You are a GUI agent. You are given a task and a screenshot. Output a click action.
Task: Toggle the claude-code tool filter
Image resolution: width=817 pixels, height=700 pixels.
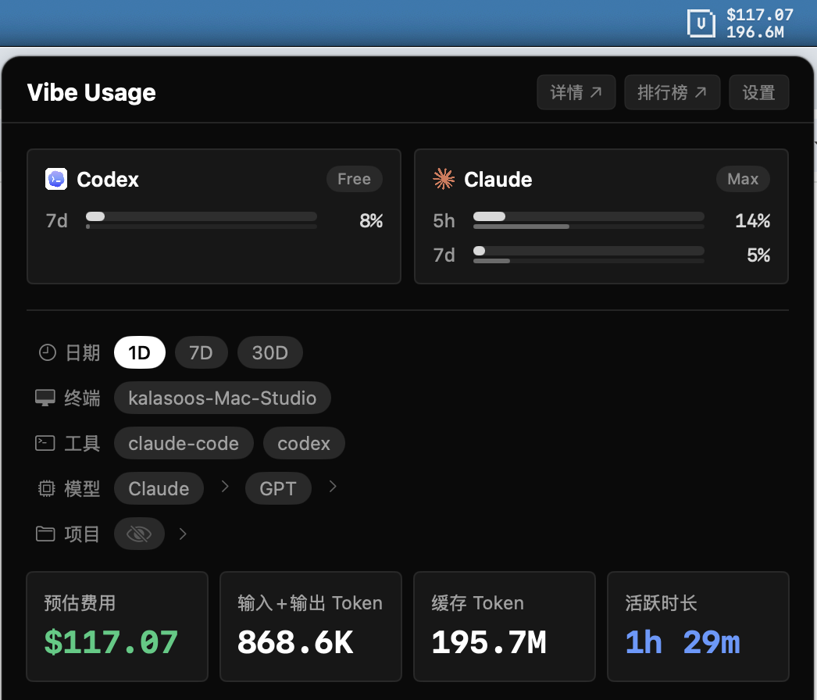[x=184, y=444]
